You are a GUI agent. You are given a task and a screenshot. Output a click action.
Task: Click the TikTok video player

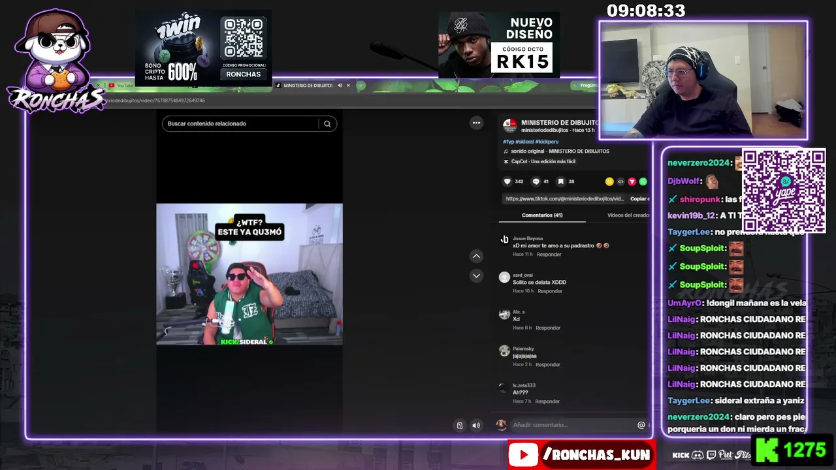click(249, 274)
